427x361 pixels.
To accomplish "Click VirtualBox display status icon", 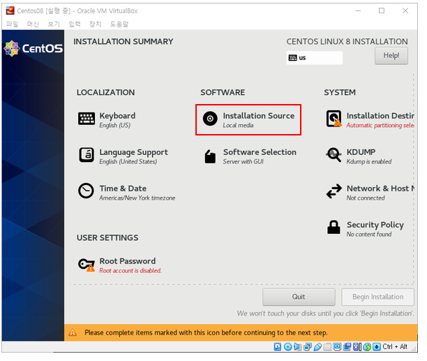I will (337, 346).
